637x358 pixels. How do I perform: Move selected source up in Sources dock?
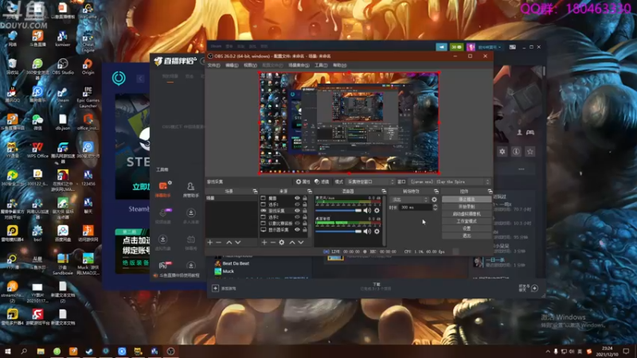click(x=291, y=243)
